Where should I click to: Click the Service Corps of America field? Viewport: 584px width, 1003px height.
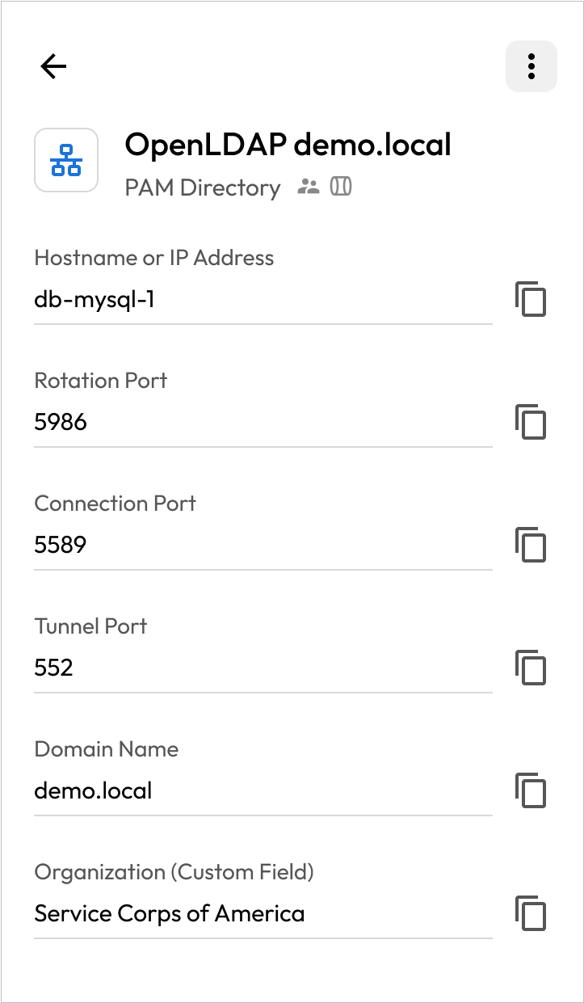(263, 913)
